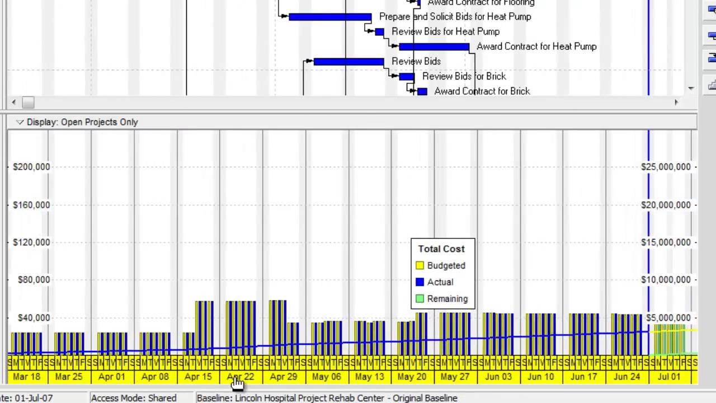Select the blue bar left of Review Bids

tap(348, 62)
